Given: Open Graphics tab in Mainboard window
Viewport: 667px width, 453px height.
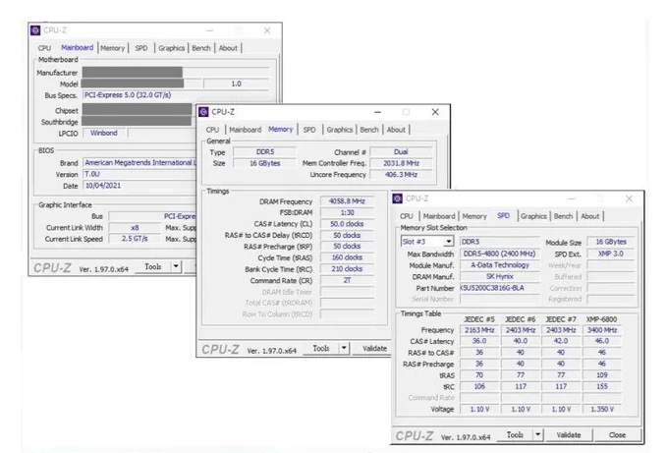Looking at the screenshot, I should tap(172, 48).
